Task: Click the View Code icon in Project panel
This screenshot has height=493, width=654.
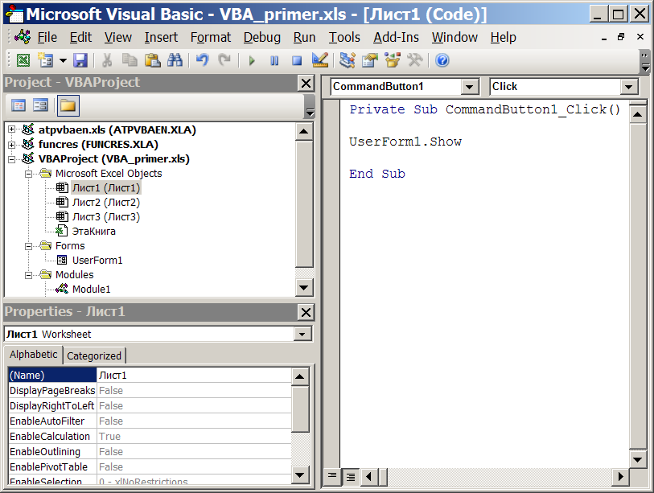Action: pyautogui.click(x=19, y=105)
